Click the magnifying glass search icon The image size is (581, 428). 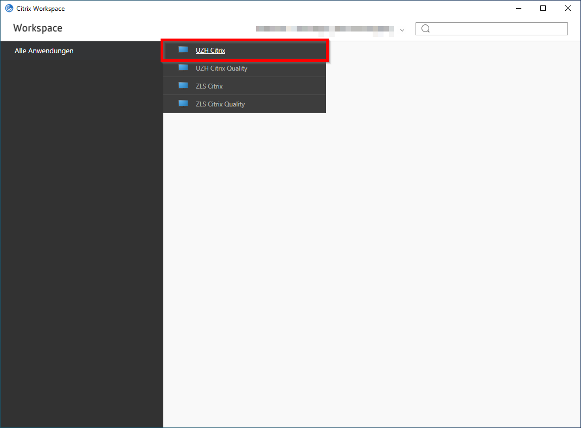tap(425, 28)
